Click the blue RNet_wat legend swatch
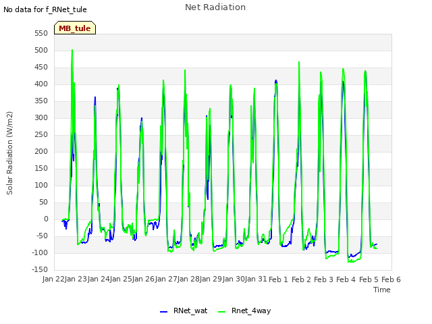The image size is (432, 324). click(x=163, y=312)
